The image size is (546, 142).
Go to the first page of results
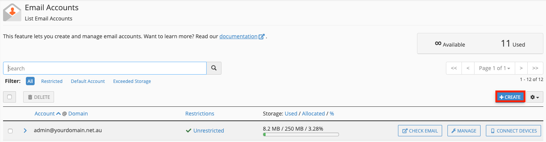454,68
